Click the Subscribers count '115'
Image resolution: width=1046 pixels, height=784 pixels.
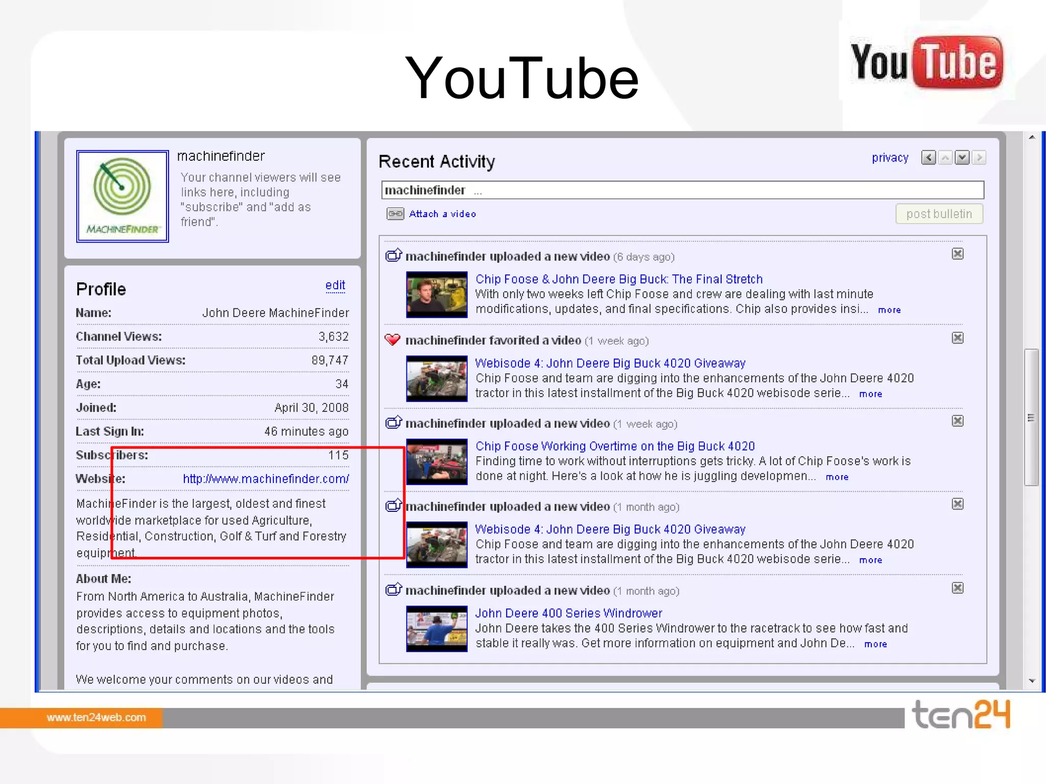coord(339,455)
